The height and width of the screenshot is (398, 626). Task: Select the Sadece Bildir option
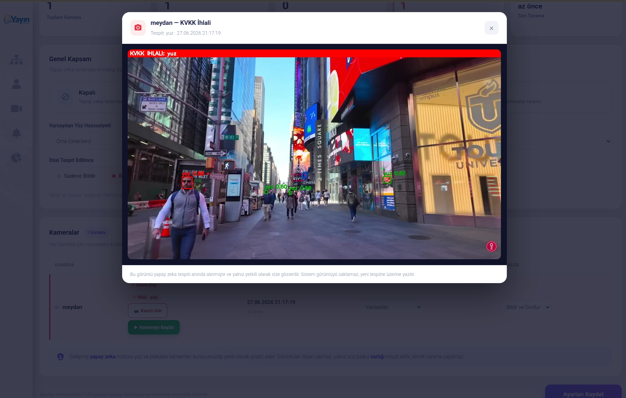77,176
